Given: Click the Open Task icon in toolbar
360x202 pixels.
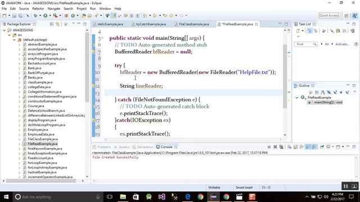Looking at the screenshot, I should [90, 16].
